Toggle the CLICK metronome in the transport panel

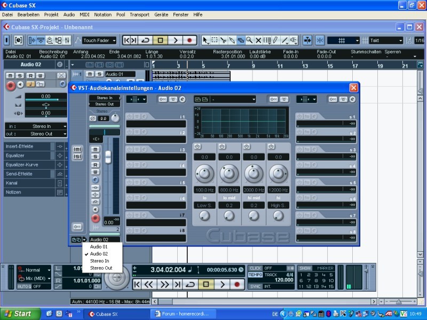click(255, 268)
